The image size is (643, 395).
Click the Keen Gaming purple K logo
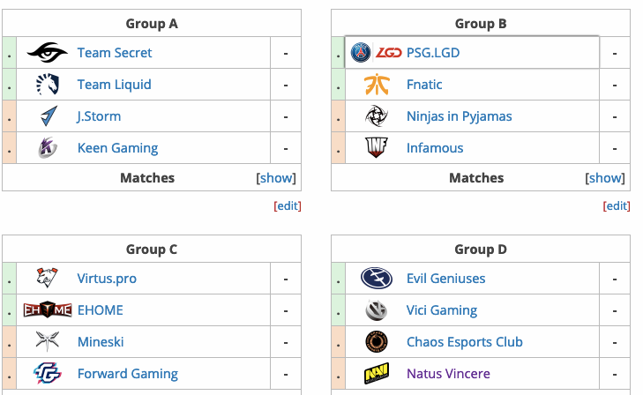(x=48, y=147)
